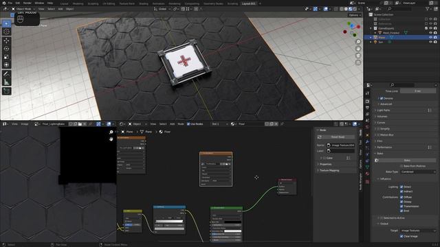The width and height of the screenshot is (440, 247).
Task: Open the Window menu
Action: [39, 3]
